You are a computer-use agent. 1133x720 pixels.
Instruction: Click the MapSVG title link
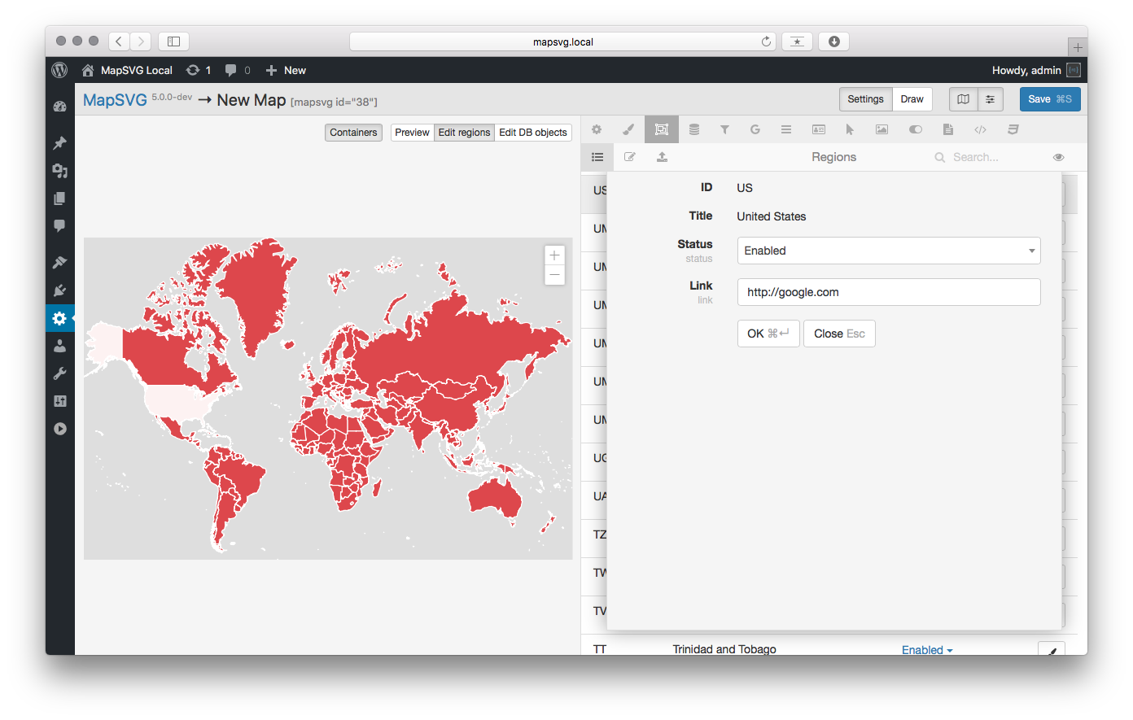click(115, 100)
